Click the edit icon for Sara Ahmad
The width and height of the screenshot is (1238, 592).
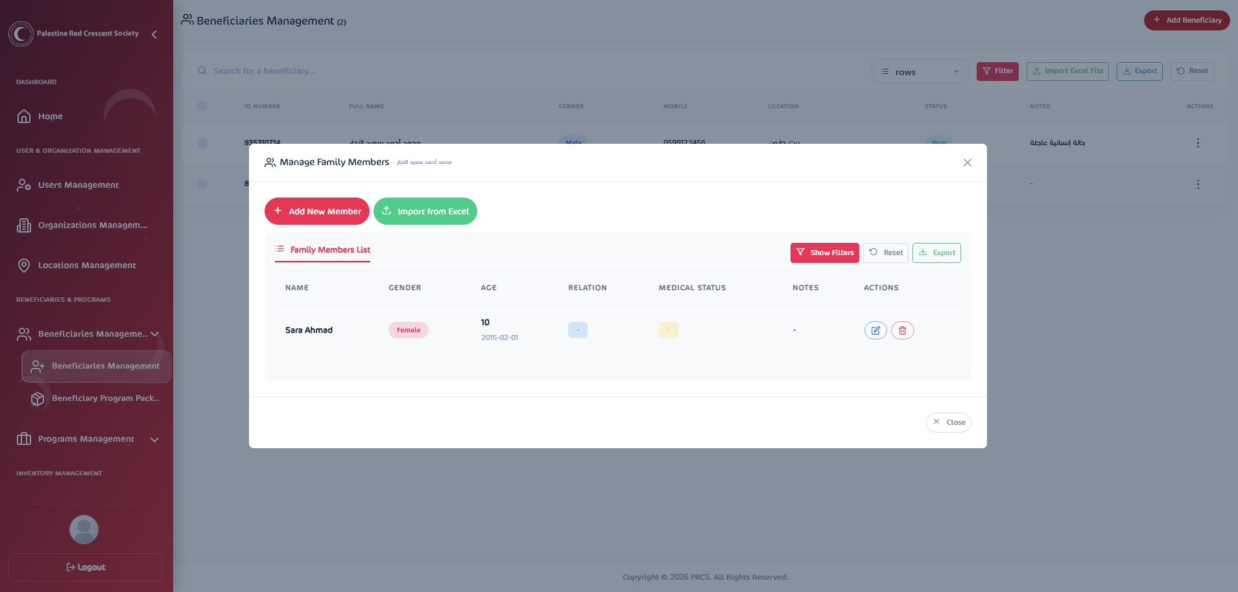tap(875, 330)
